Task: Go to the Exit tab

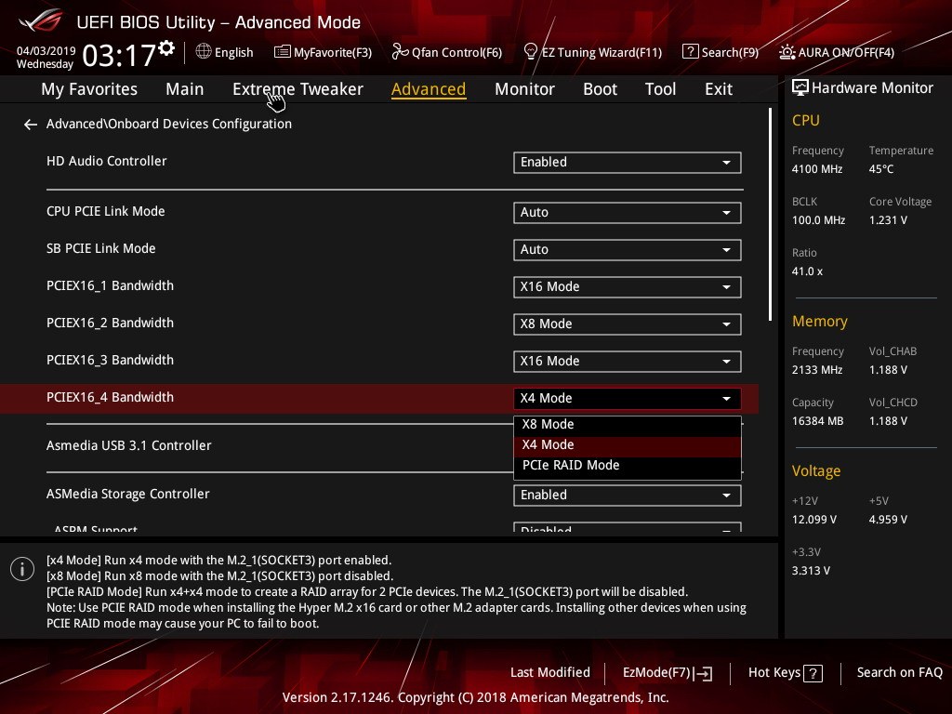Action: pos(719,89)
